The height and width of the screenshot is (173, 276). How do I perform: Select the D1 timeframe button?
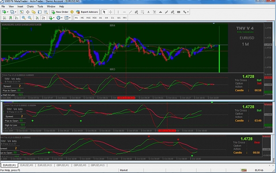(113, 18)
